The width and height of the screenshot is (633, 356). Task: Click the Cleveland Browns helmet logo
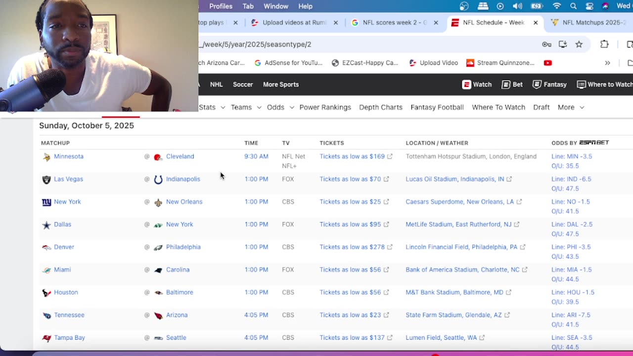click(158, 157)
